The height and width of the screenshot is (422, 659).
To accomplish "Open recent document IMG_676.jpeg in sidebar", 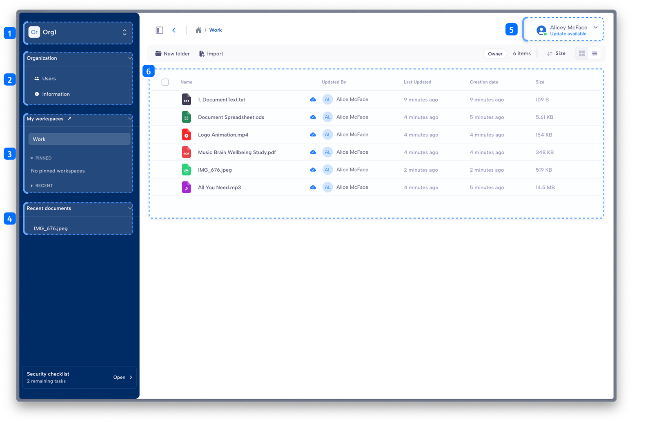I will point(51,228).
